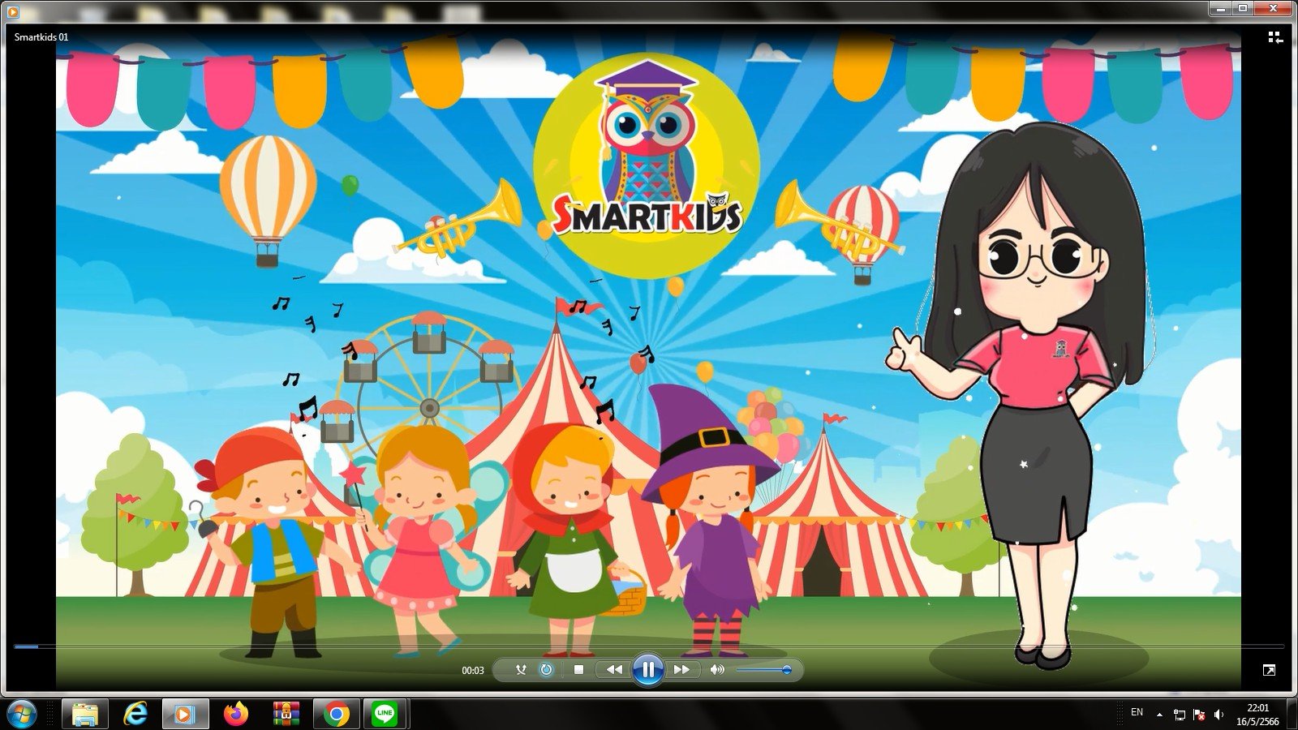
Task: Open WinRAR from the taskbar
Action: pyautogui.click(x=286, y=714)
